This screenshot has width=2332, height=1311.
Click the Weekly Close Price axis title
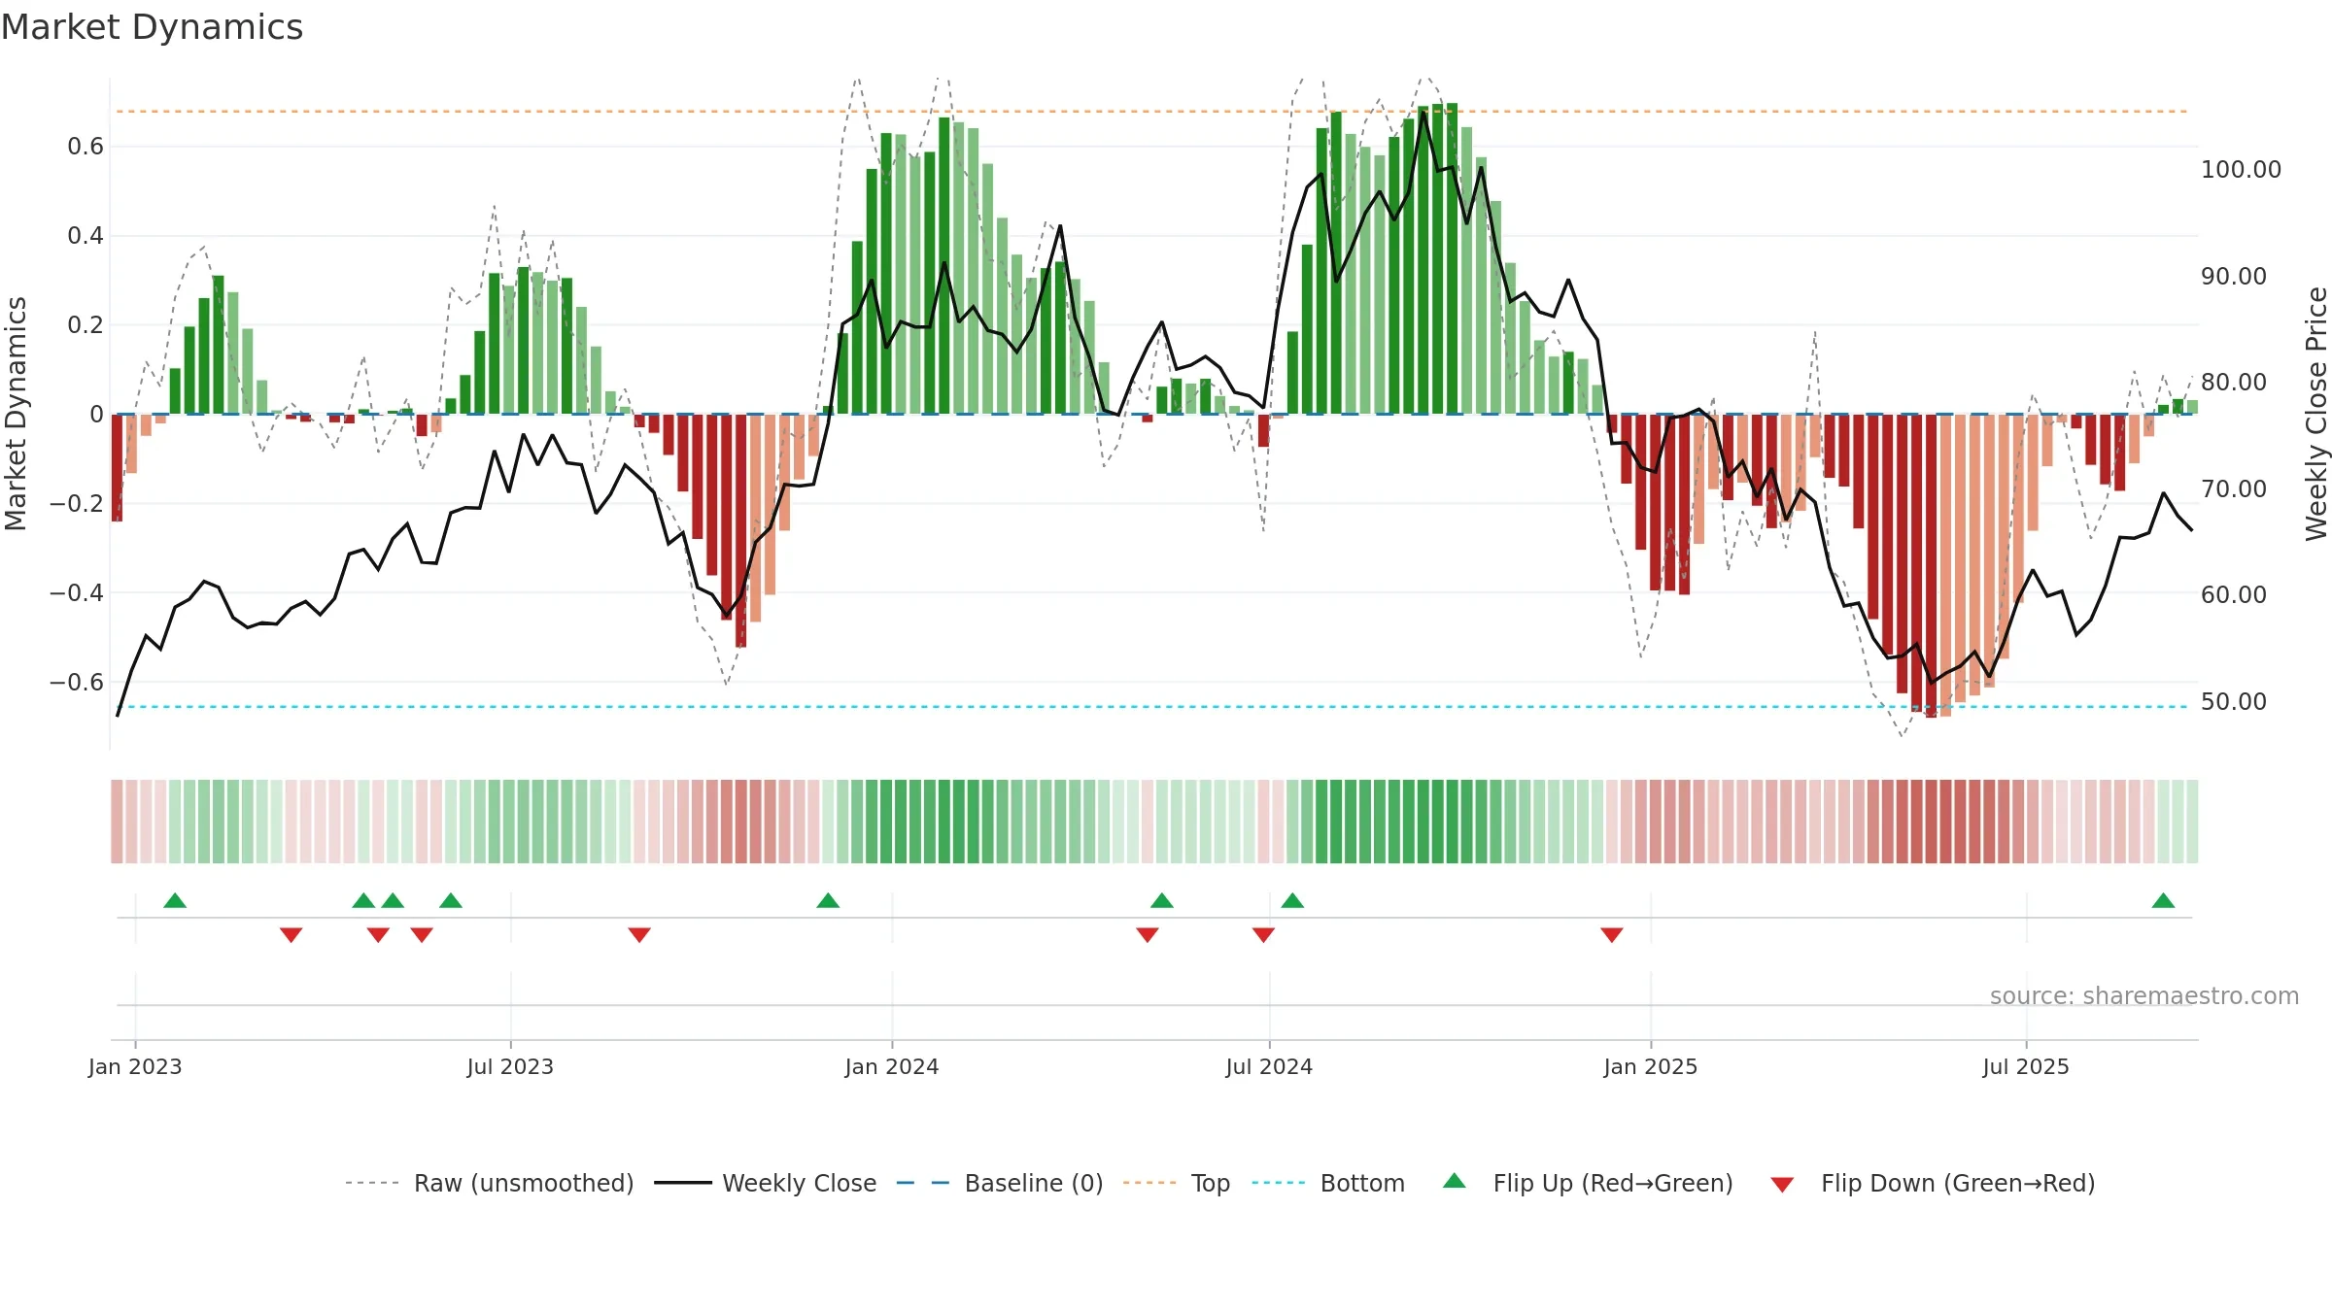pos(2316,414)
